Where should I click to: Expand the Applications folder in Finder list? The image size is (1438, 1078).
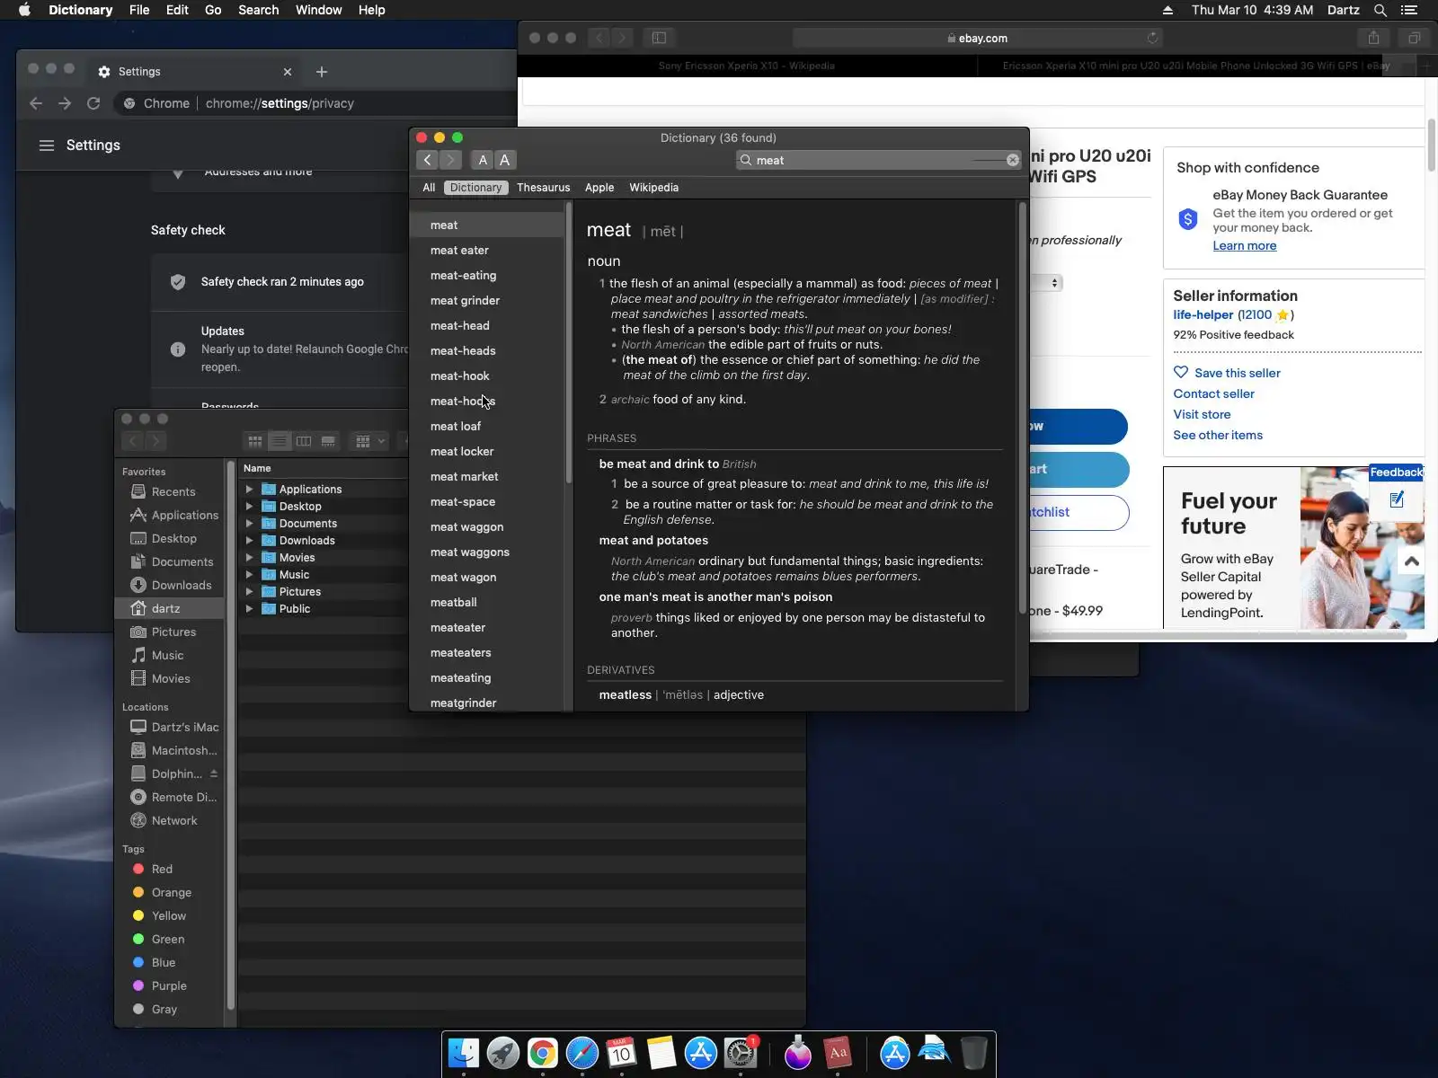tap(249, 490)
